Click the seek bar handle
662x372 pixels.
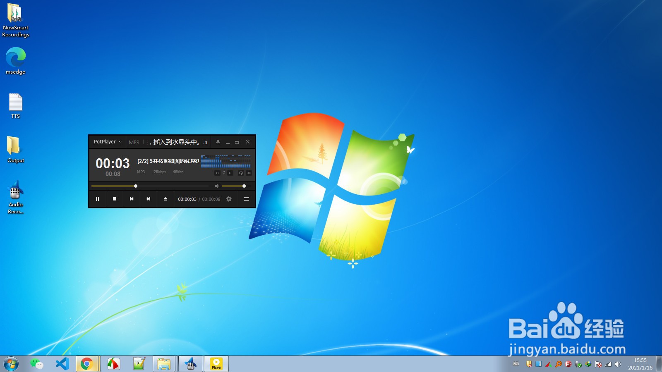[x=136, y=186]
